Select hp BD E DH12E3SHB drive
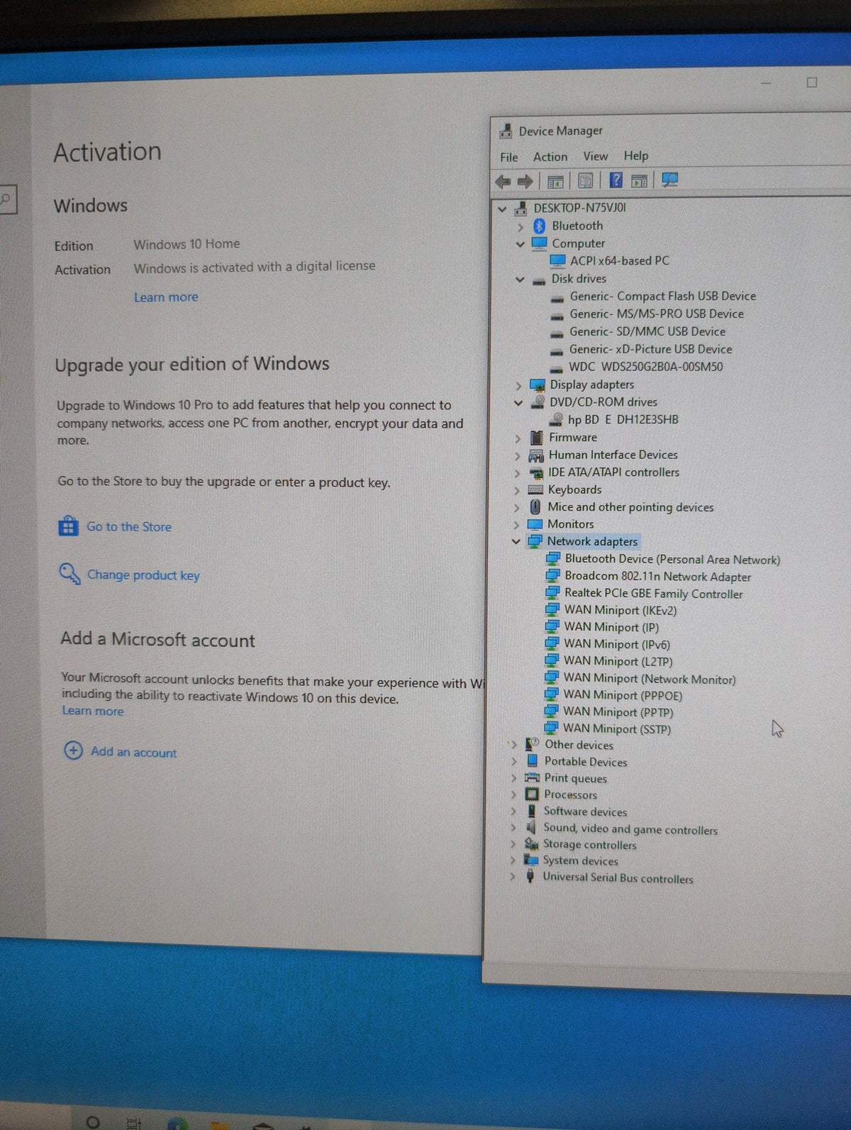 click(623, 420)
